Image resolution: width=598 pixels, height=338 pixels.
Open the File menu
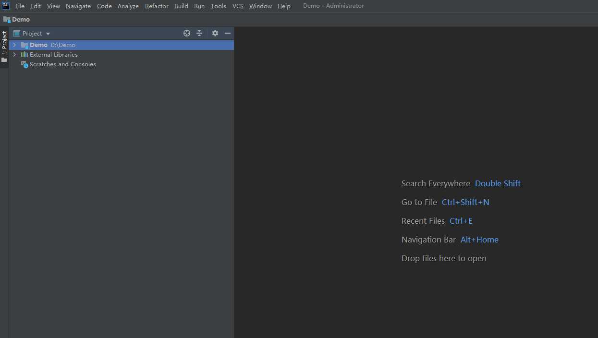coord(20,6)
